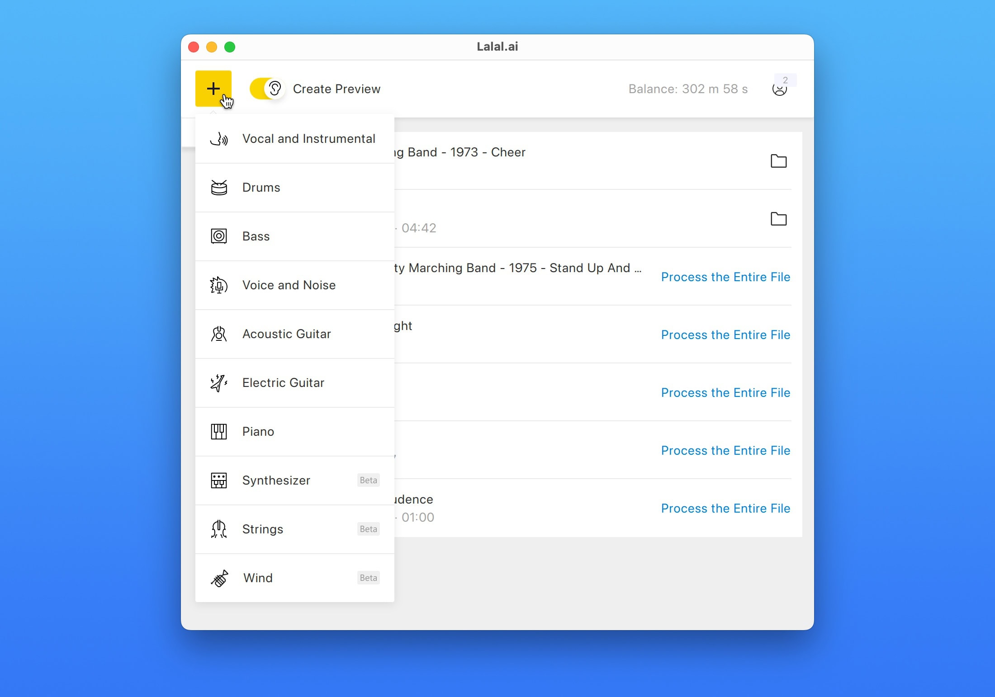Screen dimensions: 995x697
Task: Open folder for the 1973 Cheer track
Action: point(778,161)
